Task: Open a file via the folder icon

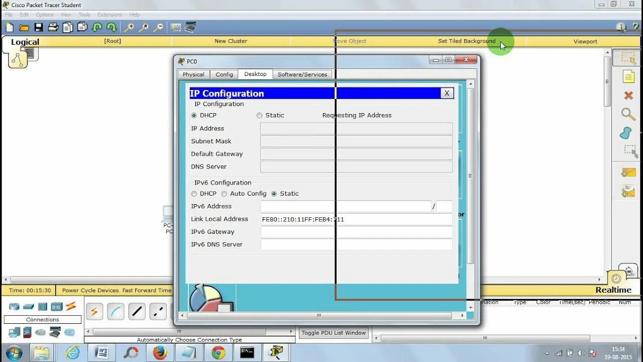Action: click(x=24, y=28)
